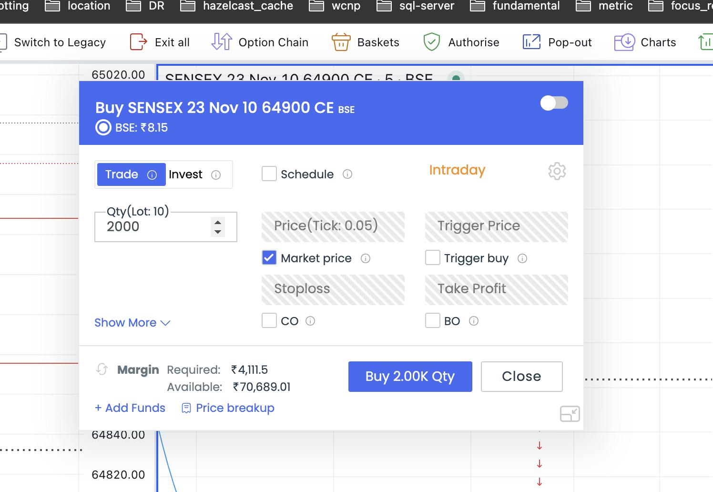Minimize order window with the corner icon
The width and height of the screenshot is (713, 492).
coord(570,414)
